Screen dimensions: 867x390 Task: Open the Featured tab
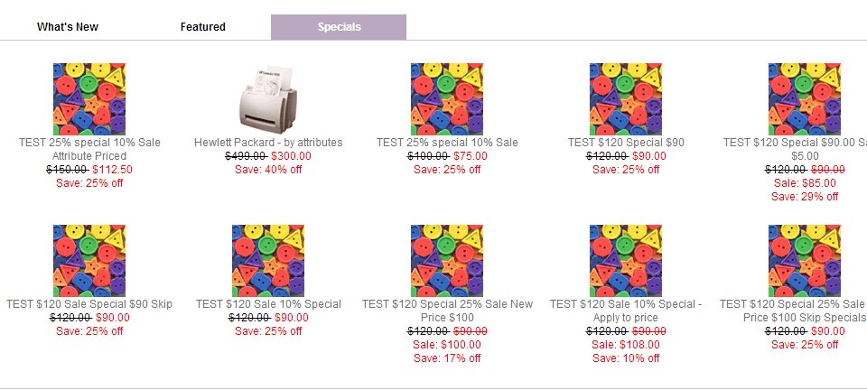pos(203,26)
